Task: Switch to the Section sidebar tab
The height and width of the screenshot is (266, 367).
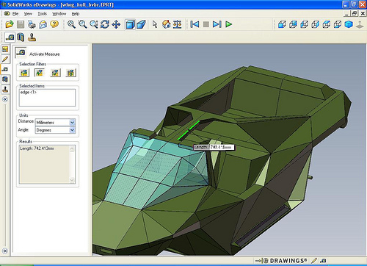Action: 5,79
